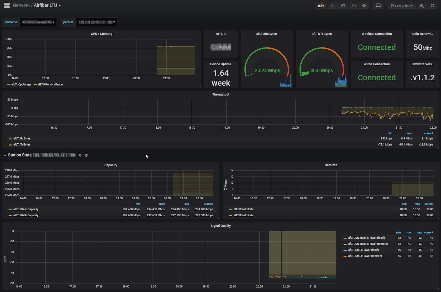Refresh the dashboard with the refresh icon
Viewport: 441px width, 292px height.
tap(432, 6)
